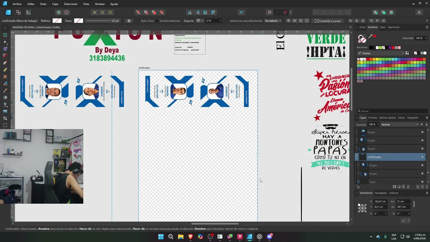Open the snapping options dropdown arrow
Viewport: 430px width, 242px height.
point(291,12)
